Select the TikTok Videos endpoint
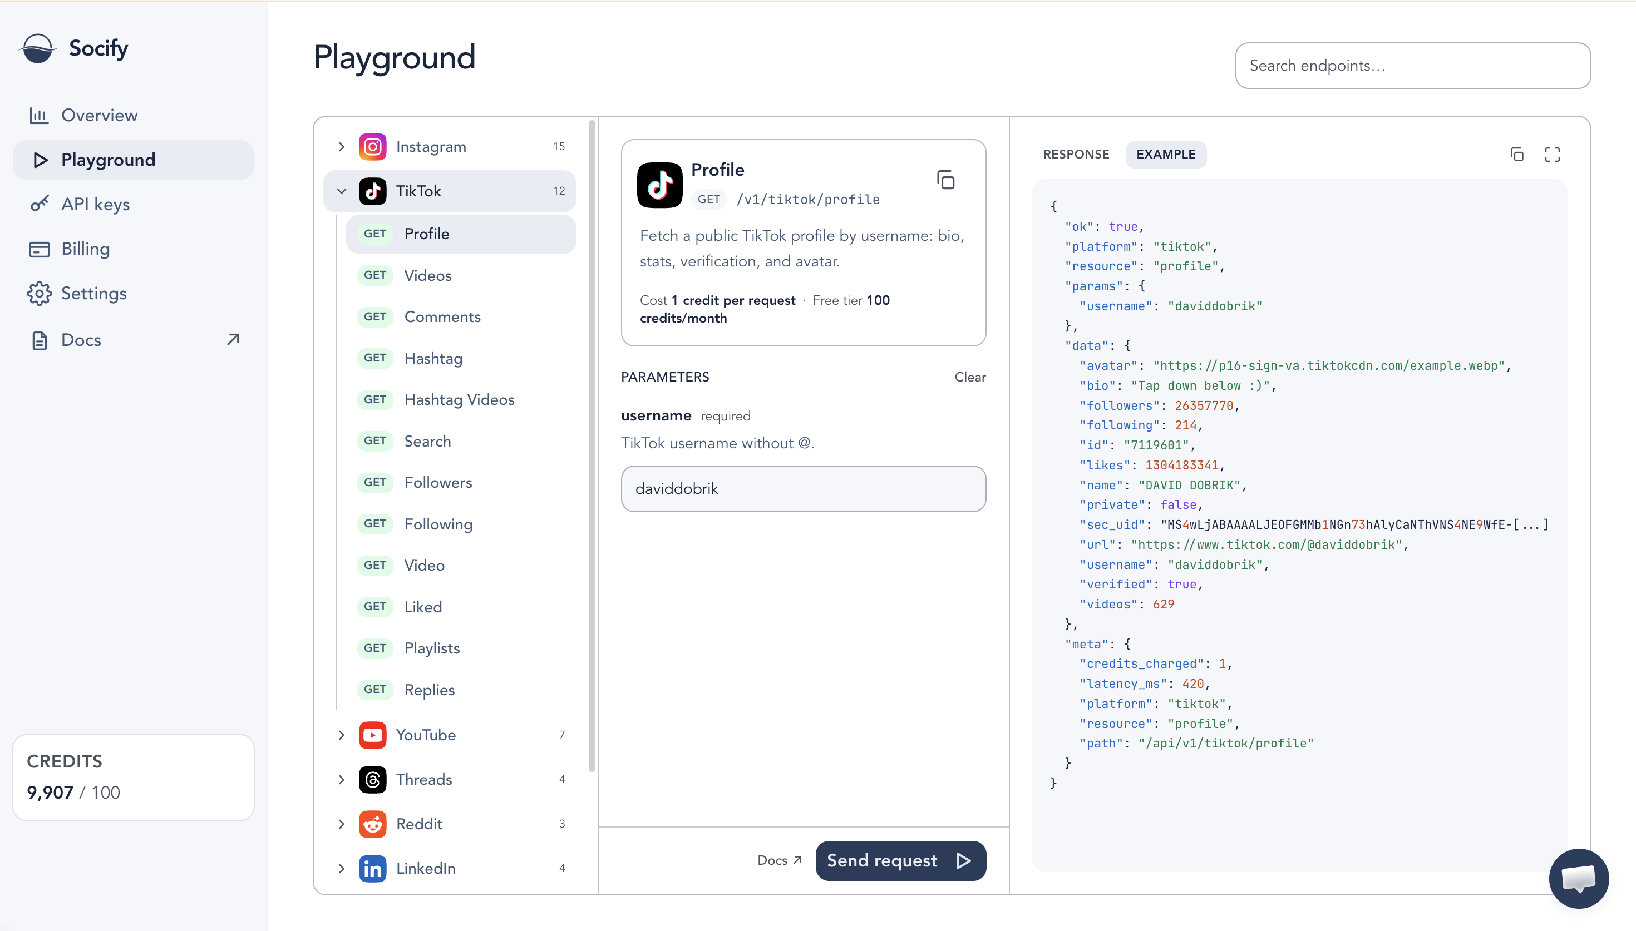 (461, 276)
